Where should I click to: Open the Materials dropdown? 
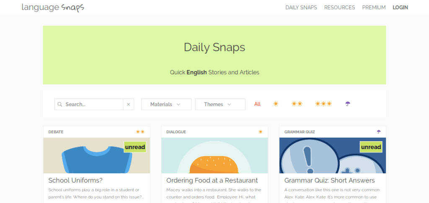pos(166,104)
